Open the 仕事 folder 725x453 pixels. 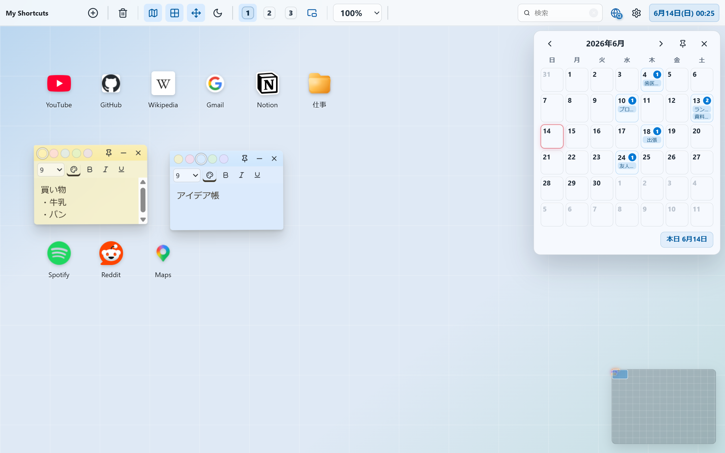pyautogui.click(x=319, y=90)
